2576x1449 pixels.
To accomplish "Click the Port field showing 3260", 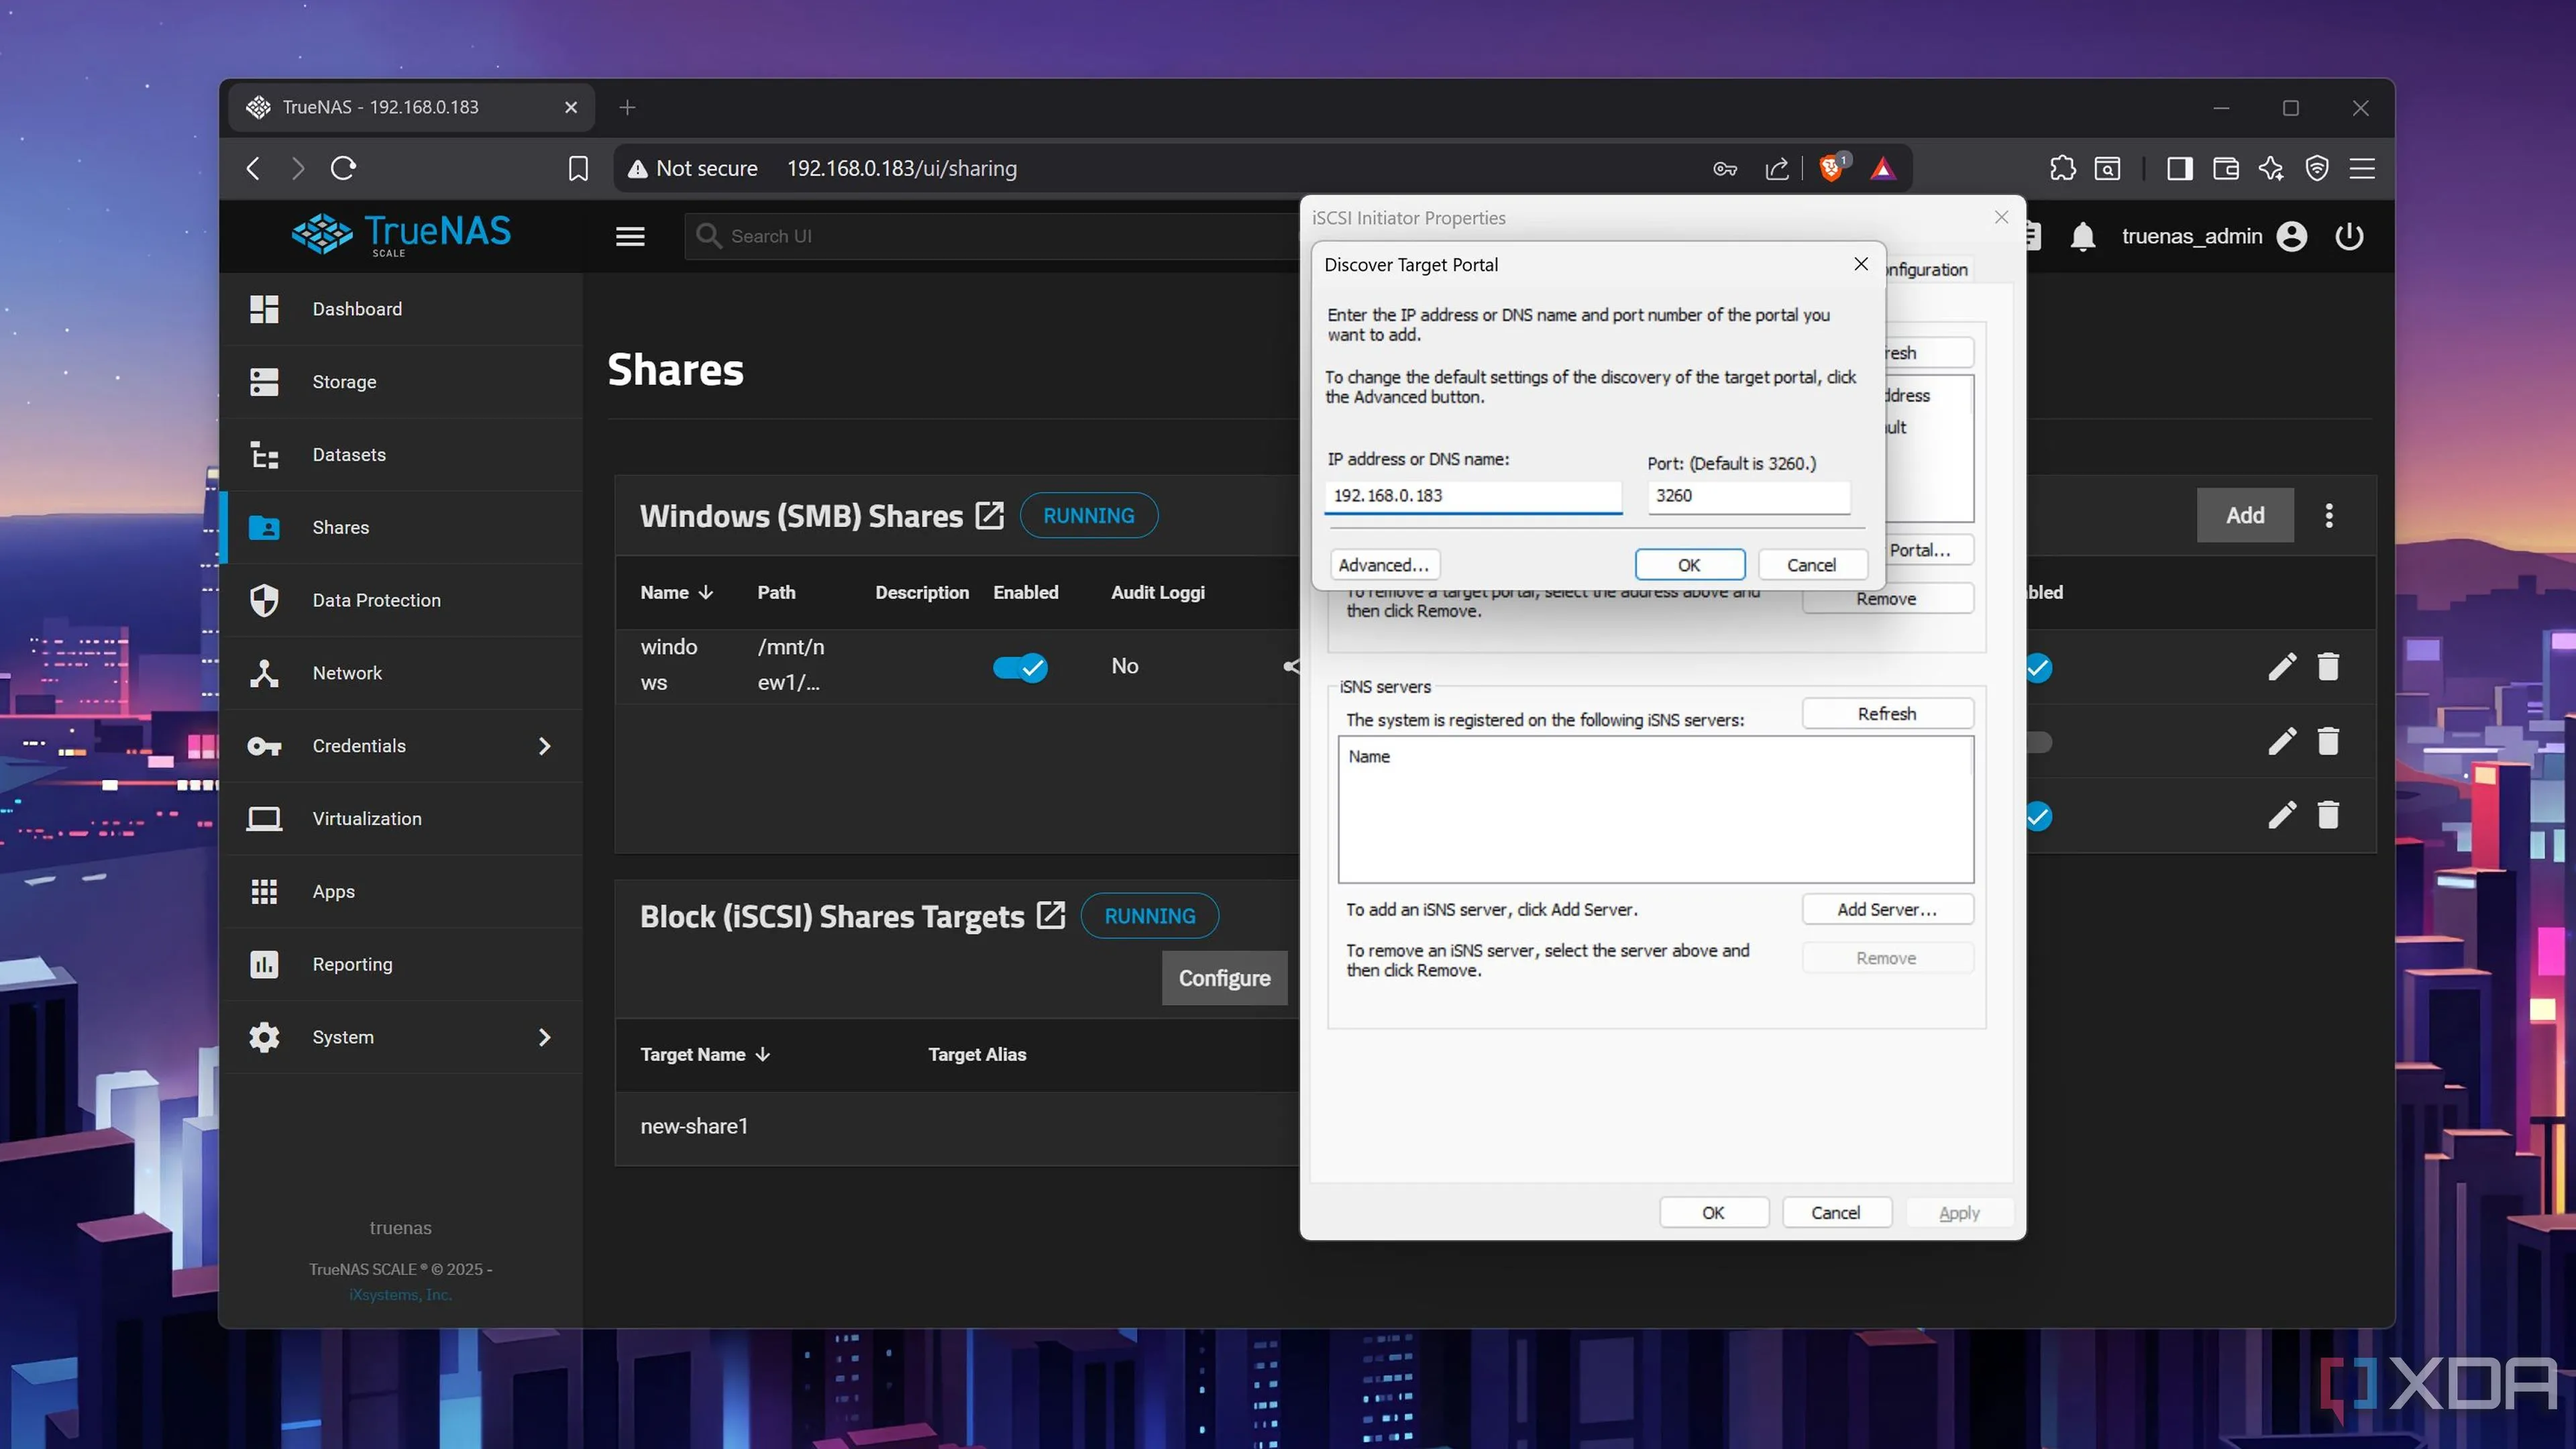I will point(1749,496).
